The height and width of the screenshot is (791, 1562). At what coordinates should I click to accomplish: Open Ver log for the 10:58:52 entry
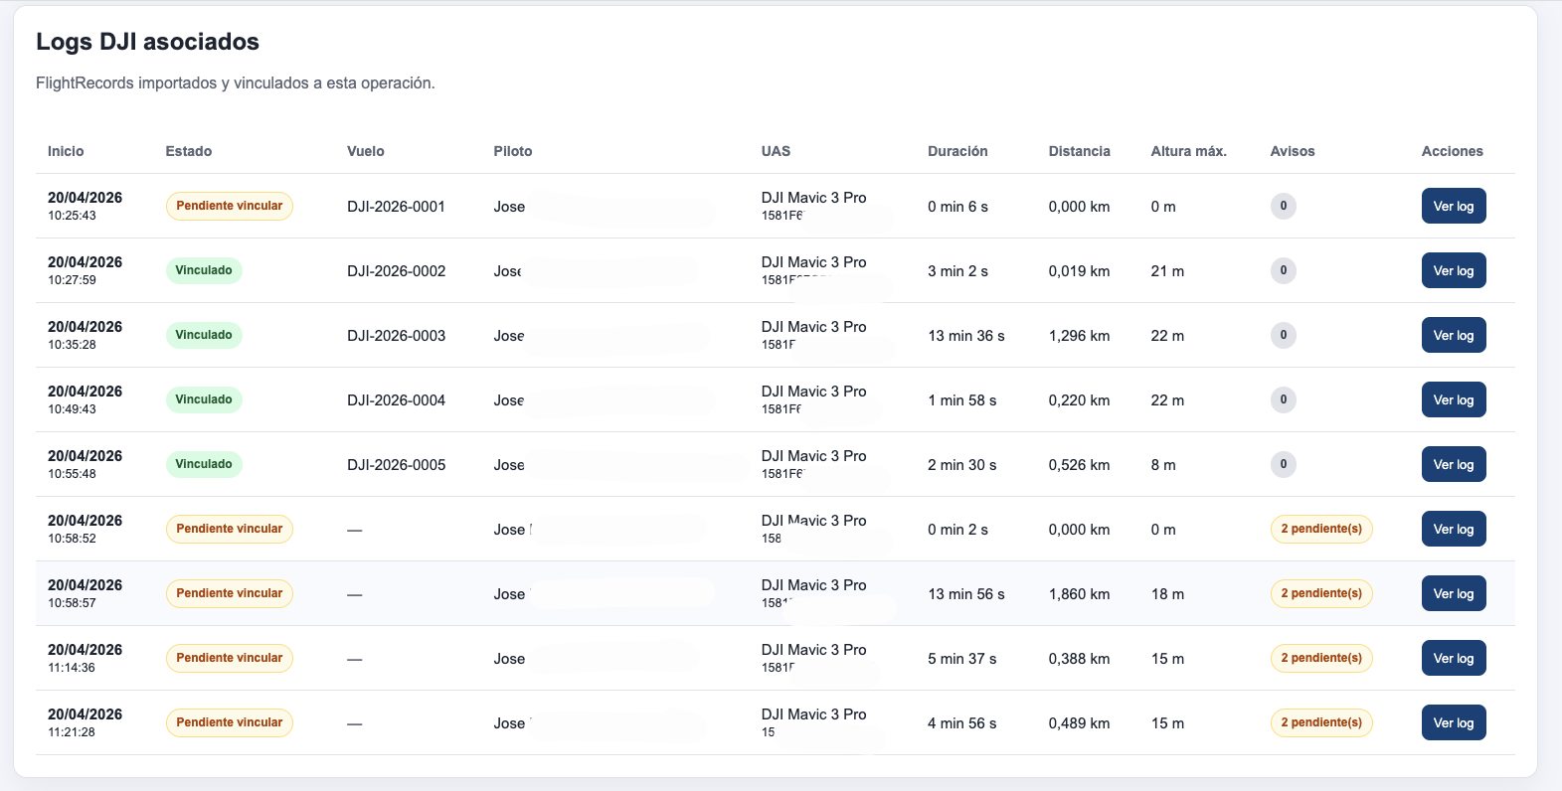[x=1454, y=529]
